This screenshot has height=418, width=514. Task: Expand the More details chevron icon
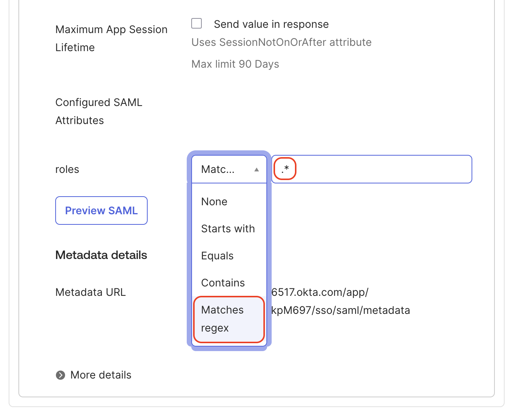60,375
